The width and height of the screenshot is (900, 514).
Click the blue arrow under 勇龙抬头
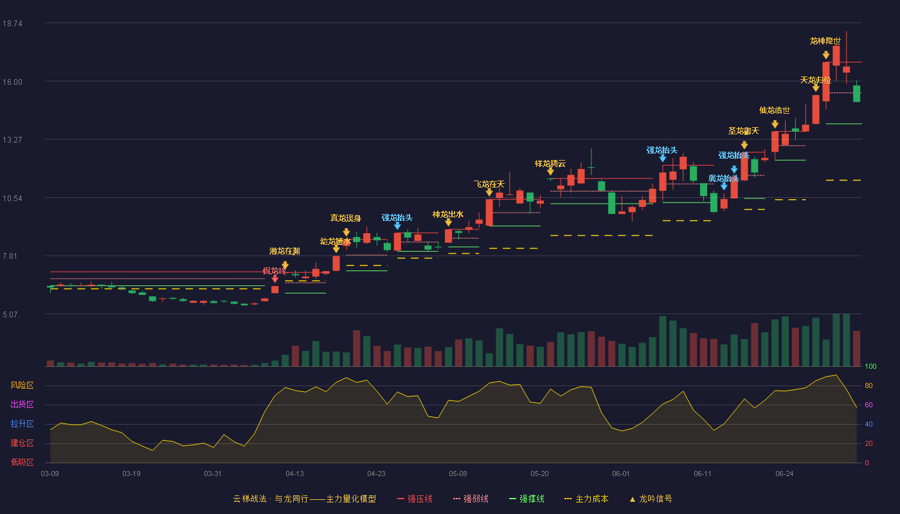coord(724,186)
